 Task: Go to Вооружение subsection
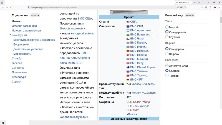click(x=21, y=44)
